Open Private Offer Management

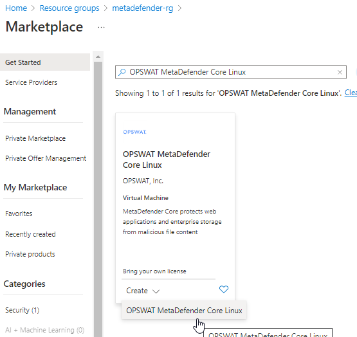point(46,158)
